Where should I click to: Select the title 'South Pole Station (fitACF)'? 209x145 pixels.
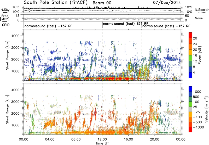pyautogui.click(x=56, y=2)
